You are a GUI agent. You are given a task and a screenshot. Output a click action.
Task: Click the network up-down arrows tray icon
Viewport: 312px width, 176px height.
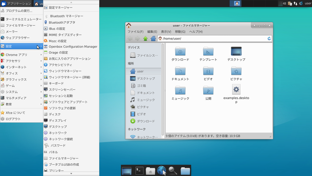point(295,3)
